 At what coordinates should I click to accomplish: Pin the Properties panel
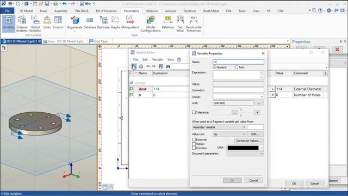pos(340,41)
